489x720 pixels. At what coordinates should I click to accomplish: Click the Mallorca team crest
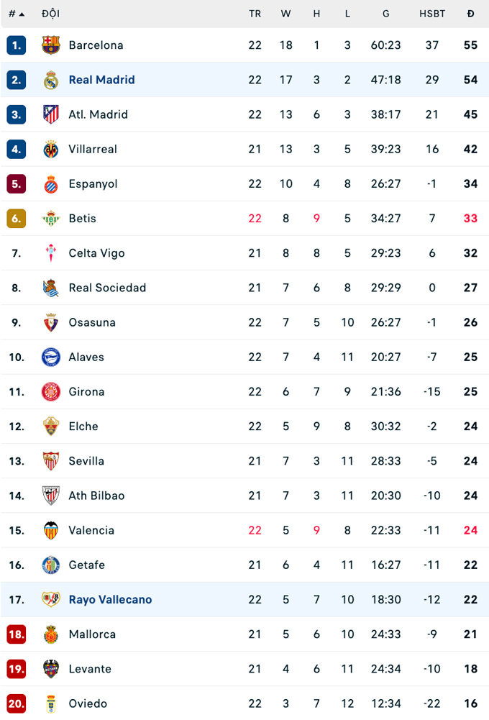pyautogui.click(x=51, y=634)
